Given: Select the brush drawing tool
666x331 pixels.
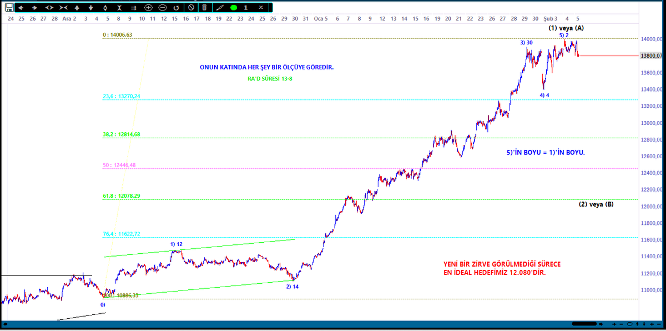Looking at the screenshot, I should (x=220, y=8).
